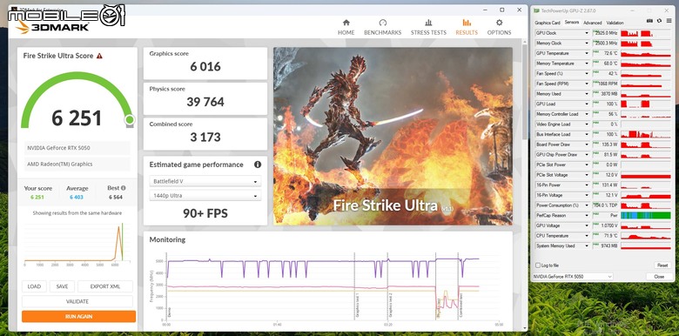Select the RESULTS section
The width and height of the screenshot is (679, 336).
(467, 27)
